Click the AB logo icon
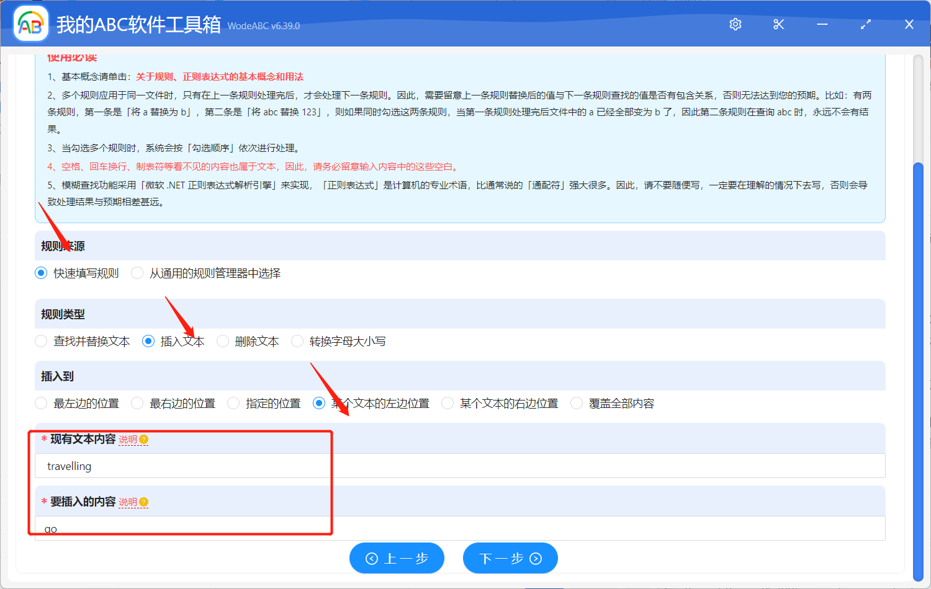 click(30, 24)
